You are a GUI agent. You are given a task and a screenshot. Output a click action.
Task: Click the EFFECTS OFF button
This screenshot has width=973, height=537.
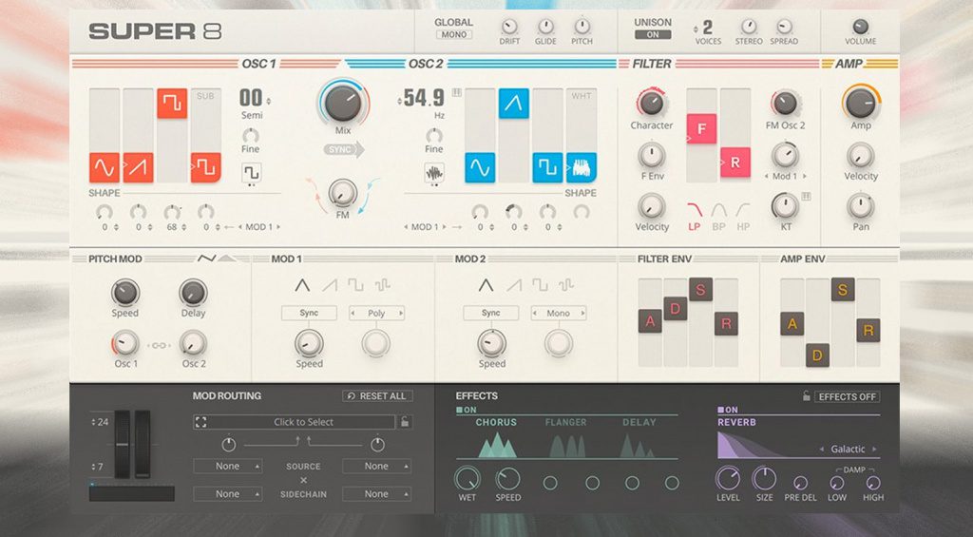pos(847,396)
